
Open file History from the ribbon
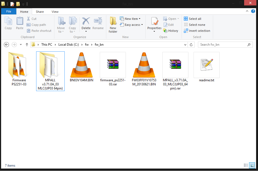coord(171,31)
